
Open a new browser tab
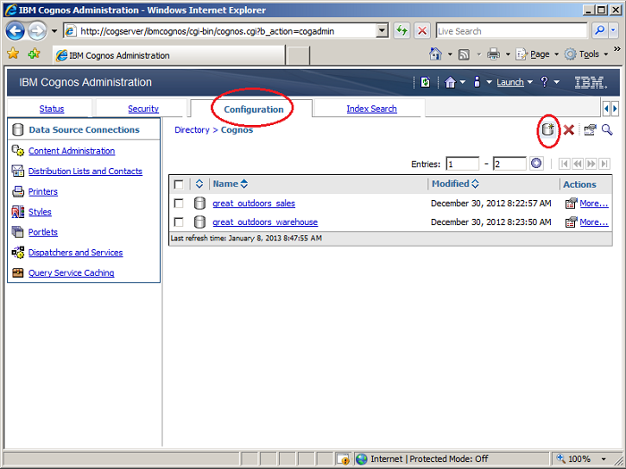pos(298,55)
